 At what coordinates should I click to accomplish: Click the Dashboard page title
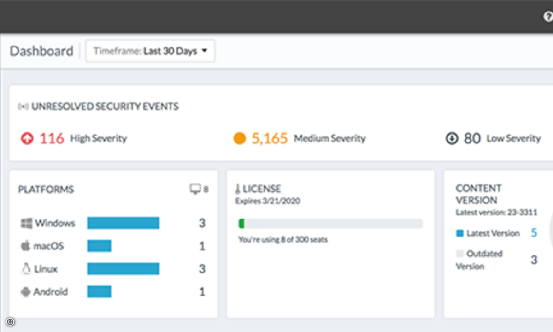(x=41, y=51)
